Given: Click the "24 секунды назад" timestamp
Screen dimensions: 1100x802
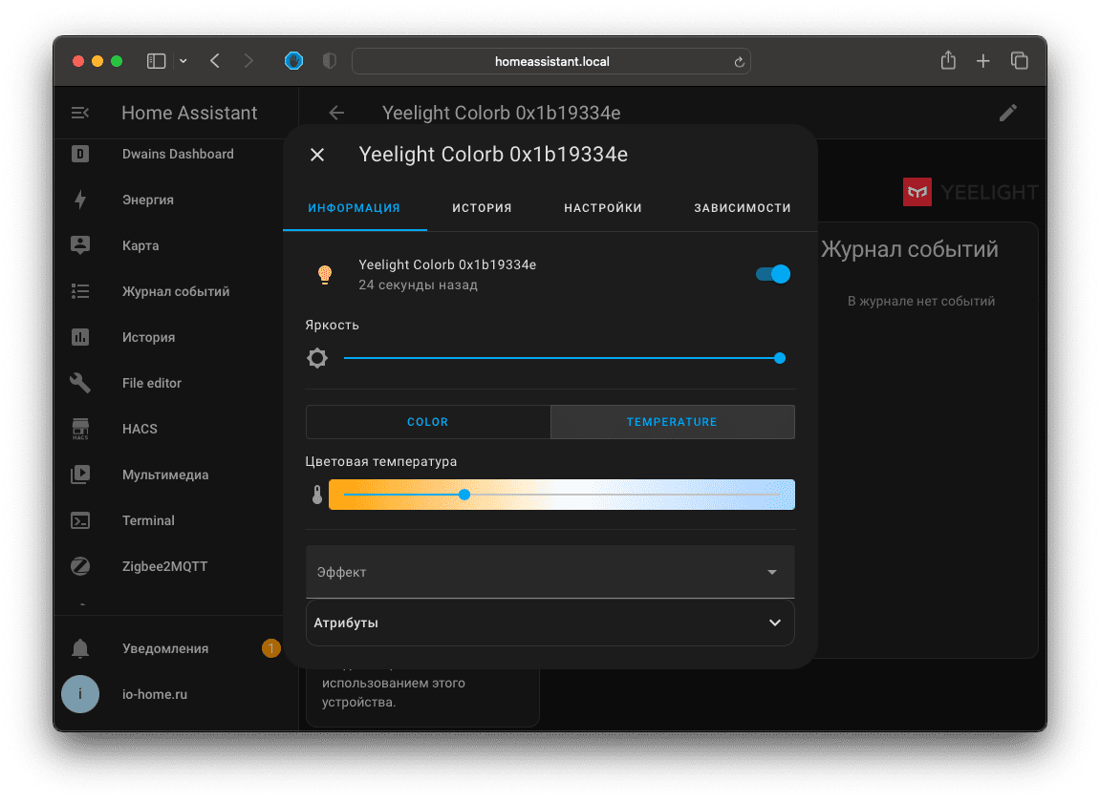Looking at the screenshot, I should click(418, 285).
